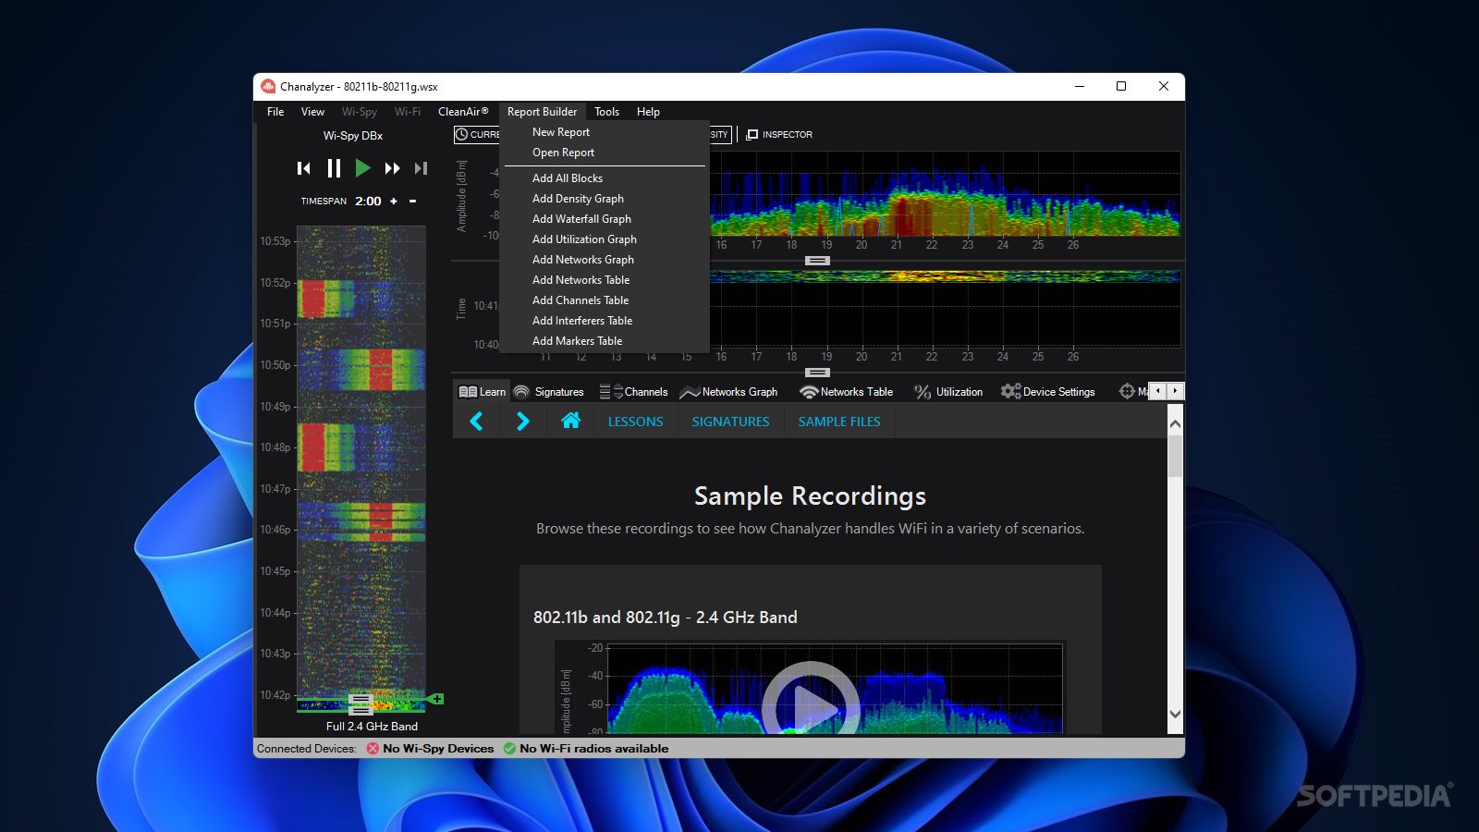Image resolution: width=1479 pixels, height=832 pixels.
Task: Choose New Report from the menu
Action: 561,132
